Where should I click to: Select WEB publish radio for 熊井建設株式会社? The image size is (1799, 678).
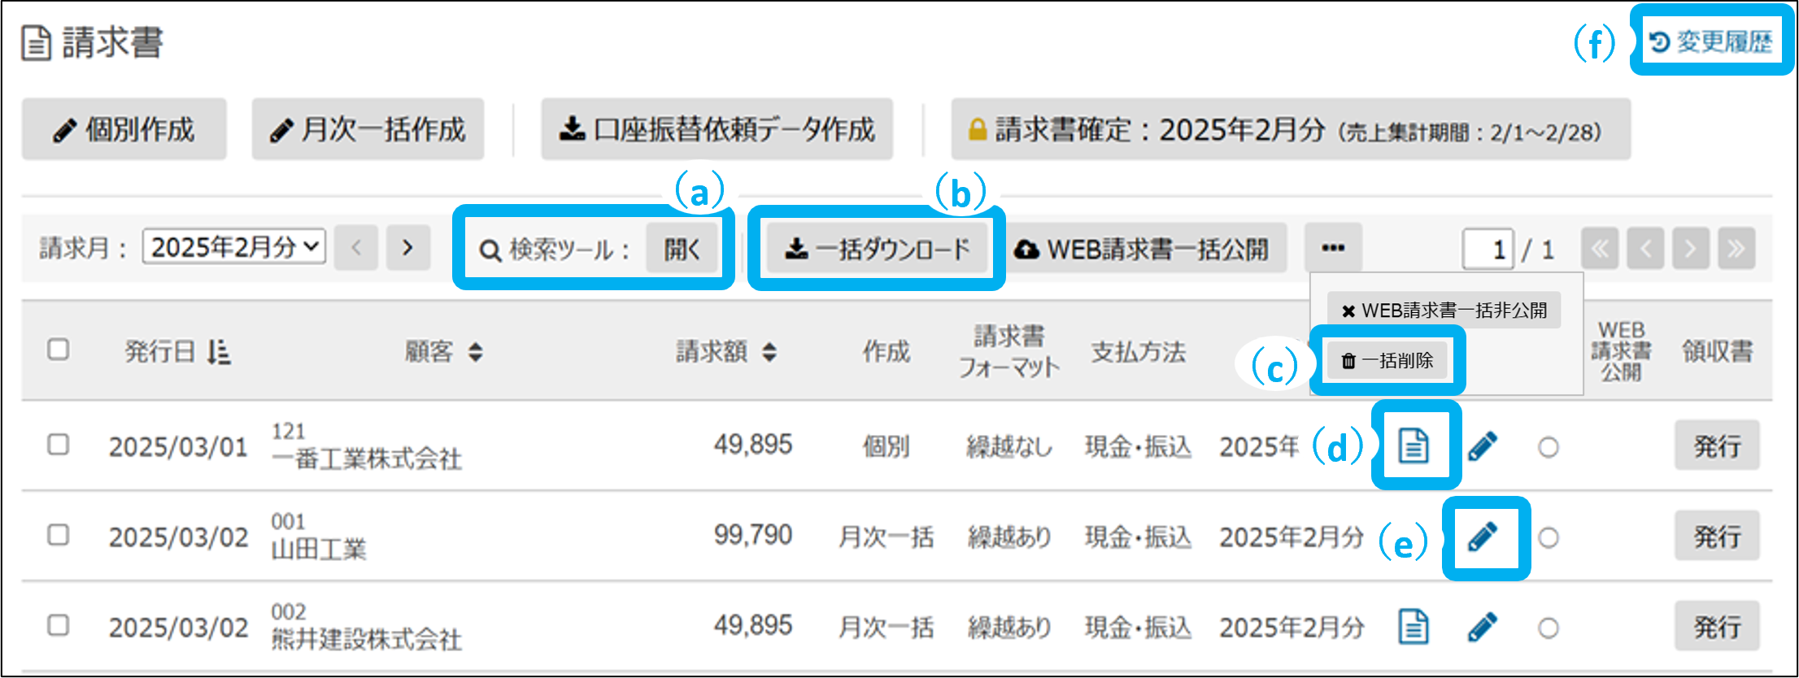(1549, 628)
